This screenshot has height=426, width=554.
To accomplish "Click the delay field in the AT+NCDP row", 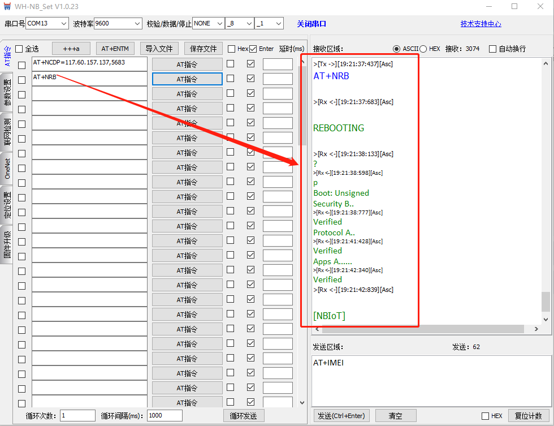I will pyautogui.click(x=278, y=64).
